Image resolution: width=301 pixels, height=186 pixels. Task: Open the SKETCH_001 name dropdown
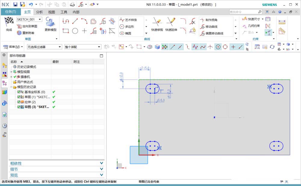pos(40,19)
